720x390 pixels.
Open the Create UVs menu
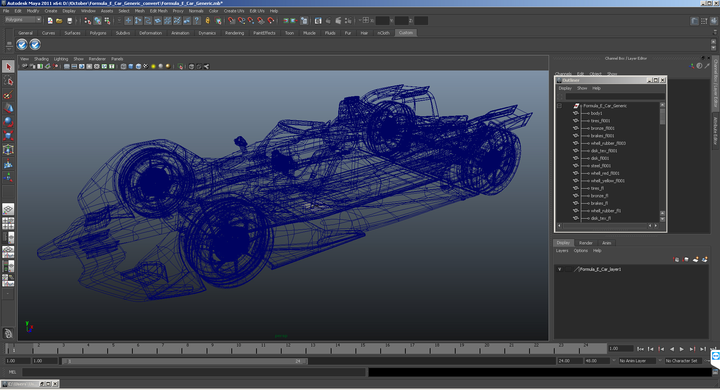point(234,11)
